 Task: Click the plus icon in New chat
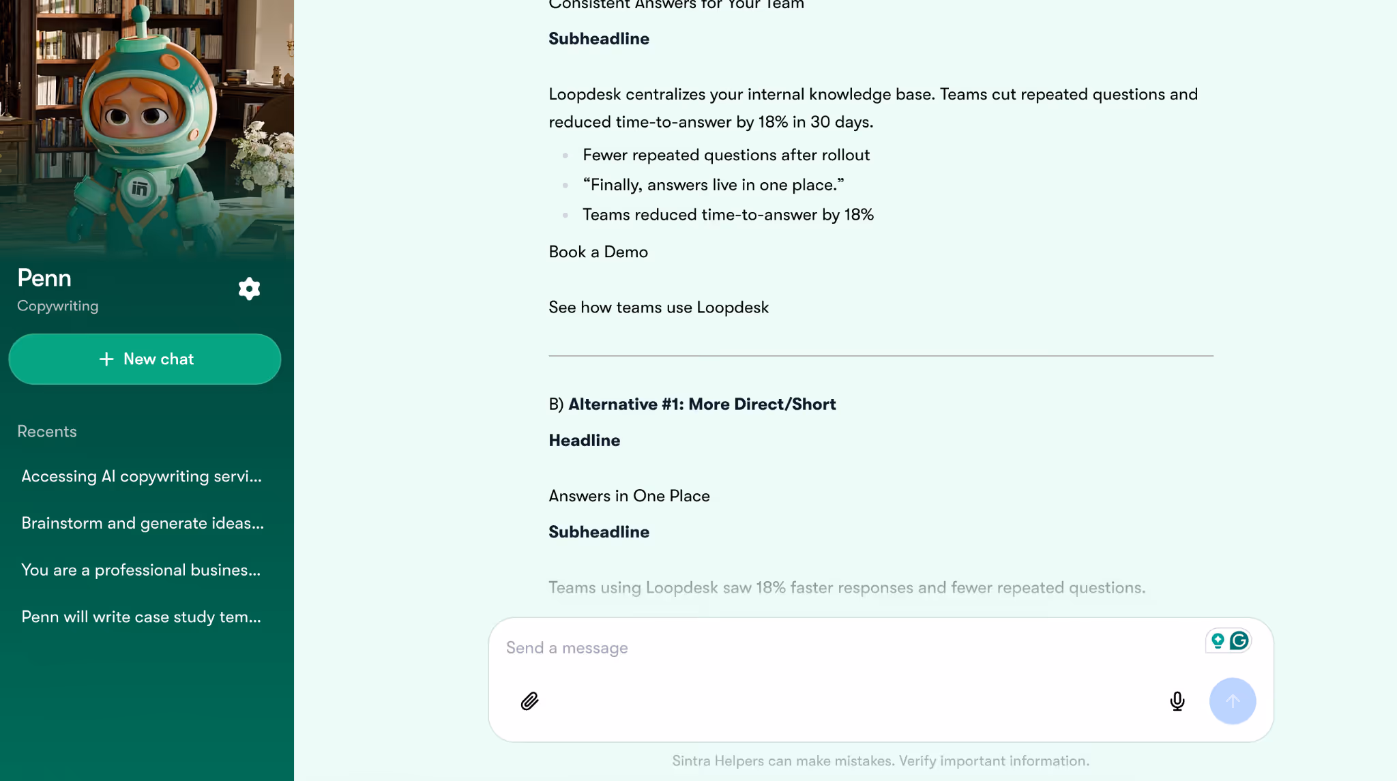pyautogui.click(x=106, y=359)
